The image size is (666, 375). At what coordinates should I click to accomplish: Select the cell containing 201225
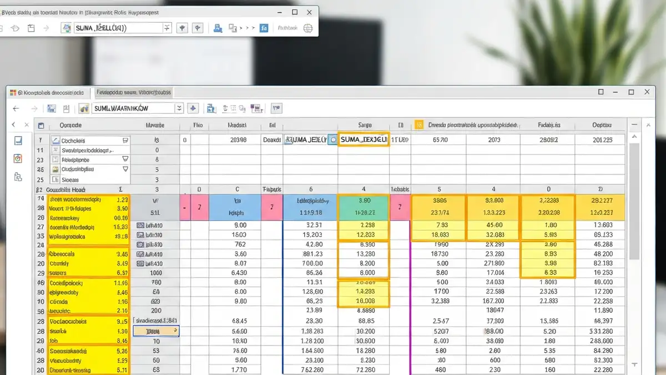pyautogui.click(x=602, y=141)
